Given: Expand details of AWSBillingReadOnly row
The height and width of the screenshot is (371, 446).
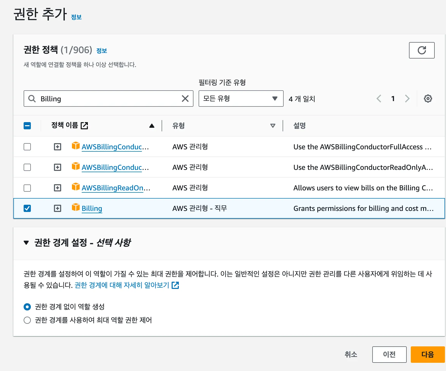Looking at the screenshot, I should pyautogui.click(x=58, y=188).
